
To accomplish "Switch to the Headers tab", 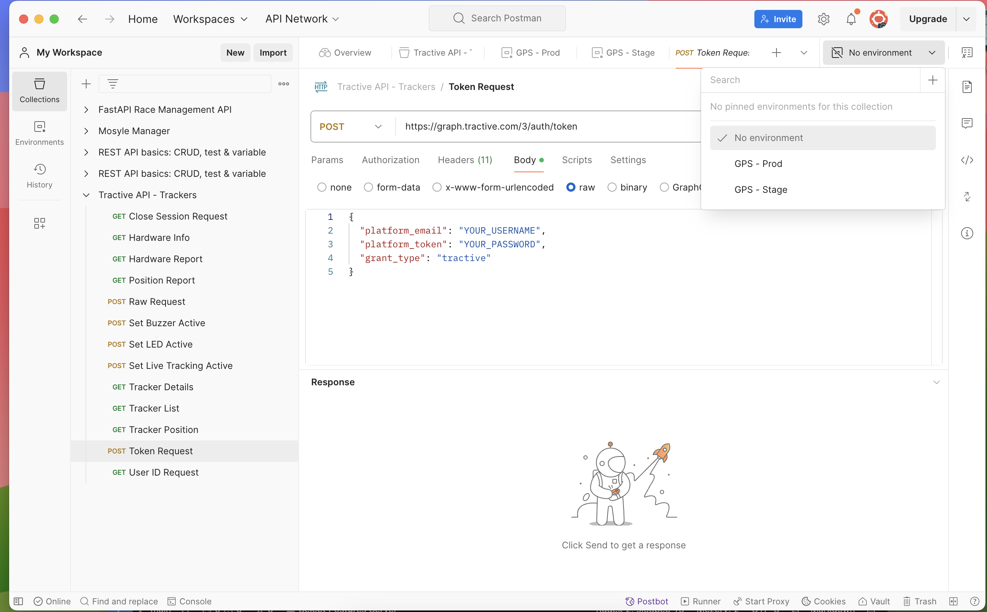I will click(x=465, y=160).
